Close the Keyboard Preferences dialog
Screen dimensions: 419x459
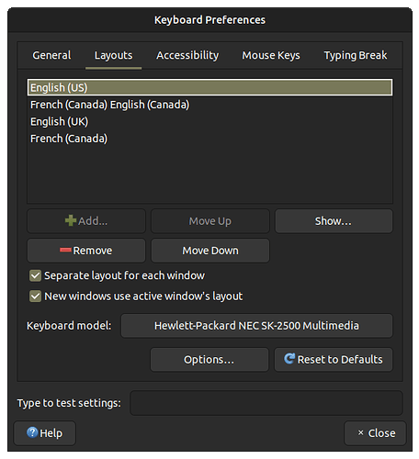[x=375, y=433]
